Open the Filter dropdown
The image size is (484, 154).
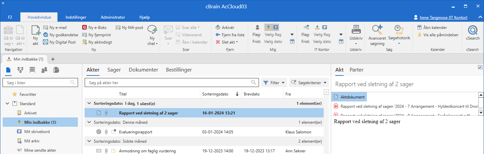point(274,82)
